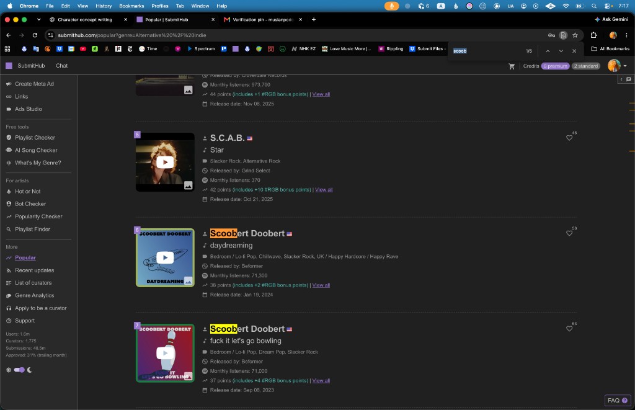Click View all for daydreaming points

tap(321, 285)
